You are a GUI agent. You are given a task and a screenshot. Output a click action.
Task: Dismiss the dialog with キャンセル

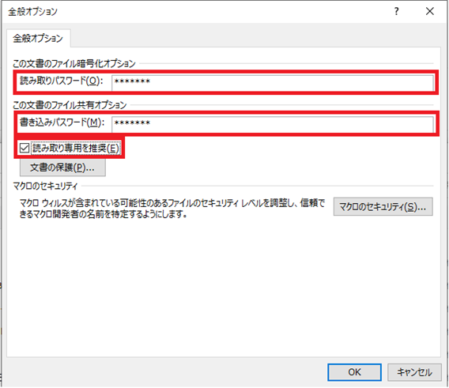(x=414, y=372)
